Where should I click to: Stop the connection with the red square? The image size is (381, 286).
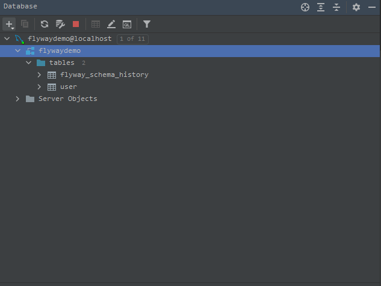[76, 24]
